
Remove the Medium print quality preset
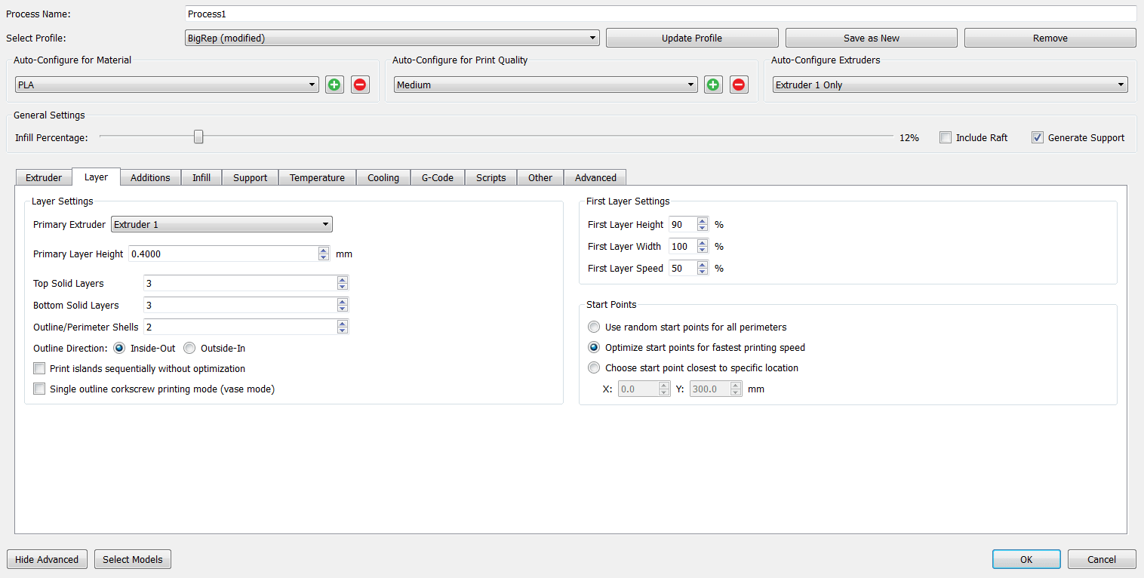click(739, 85)
